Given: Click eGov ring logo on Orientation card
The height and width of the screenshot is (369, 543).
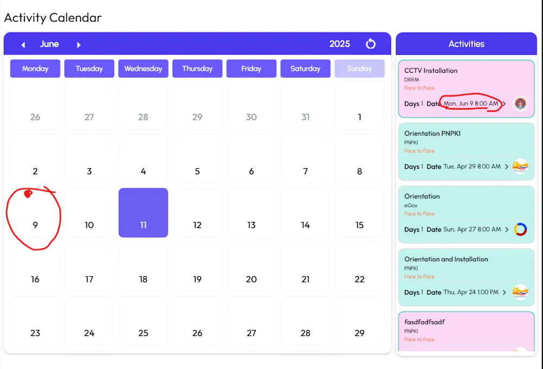Looking at the screenshot, I should click(520, 229).
